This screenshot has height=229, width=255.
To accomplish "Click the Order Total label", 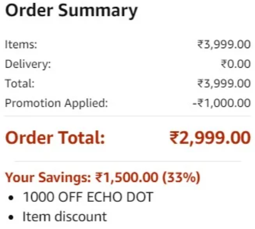I will (x=55, y=137).
